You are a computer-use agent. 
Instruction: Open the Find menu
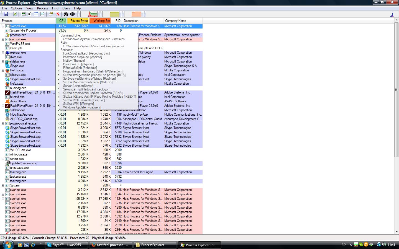click(x=55, y=8)
